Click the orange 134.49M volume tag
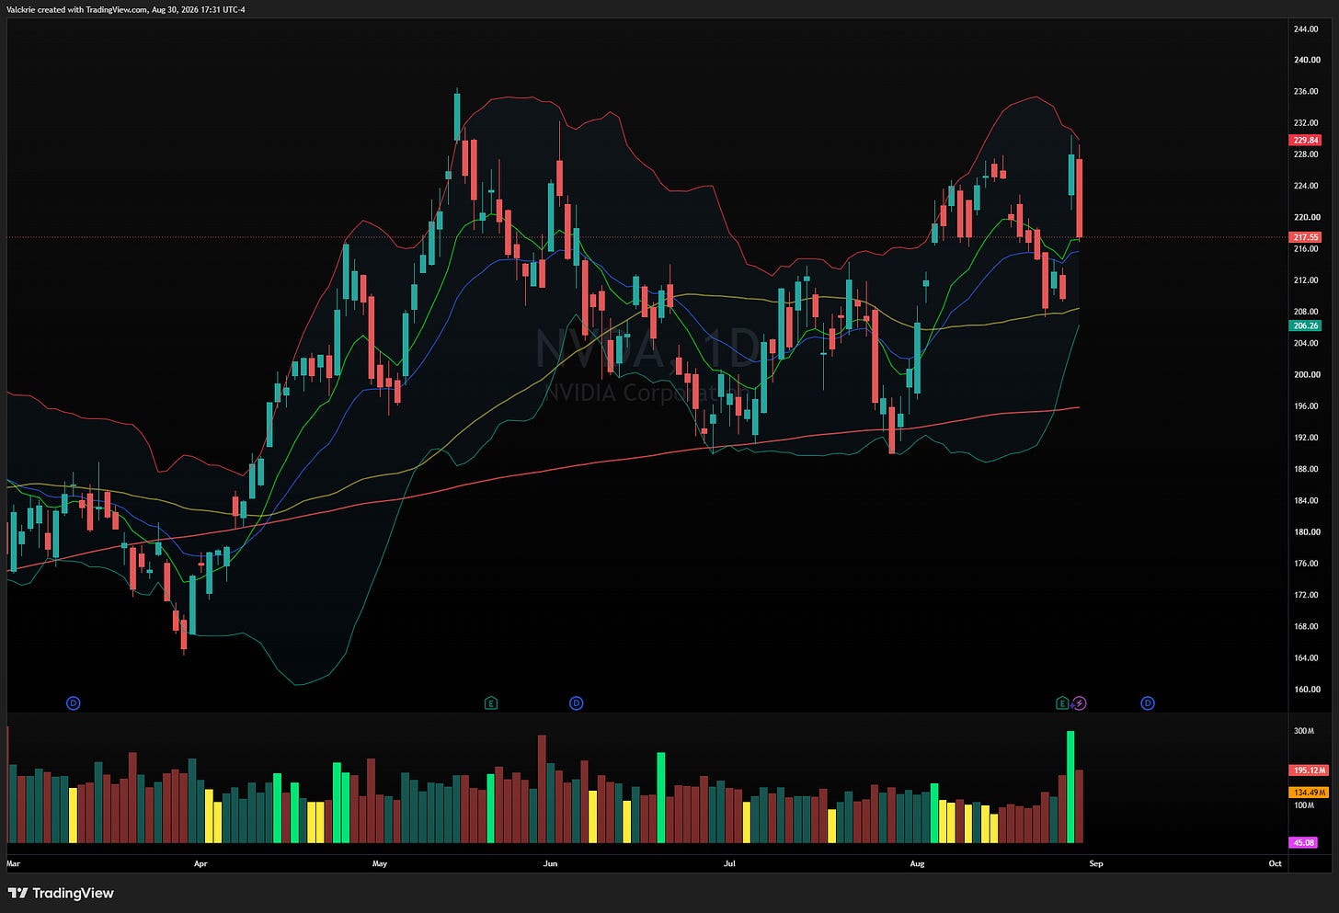 1309,793
